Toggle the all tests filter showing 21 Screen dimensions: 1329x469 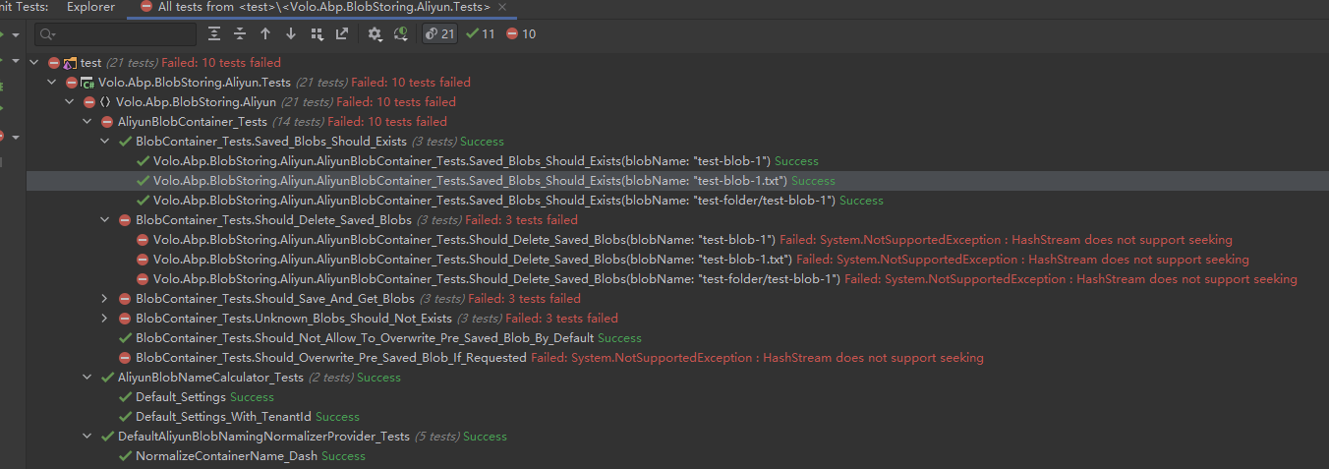coord(439,34)
